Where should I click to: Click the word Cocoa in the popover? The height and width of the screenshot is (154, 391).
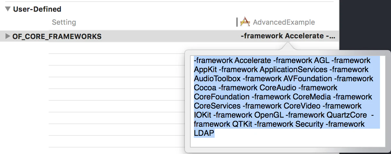click(x=205, y=88)
